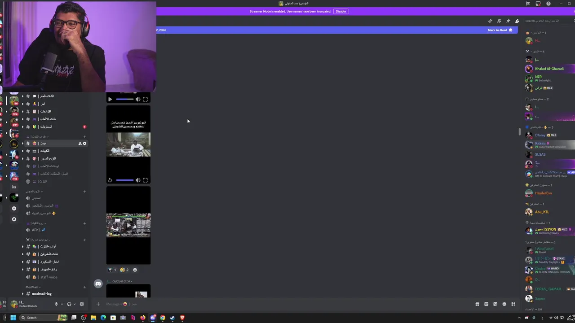Open headphone output options dropdown arrow
575x323 pixels.
74,304
